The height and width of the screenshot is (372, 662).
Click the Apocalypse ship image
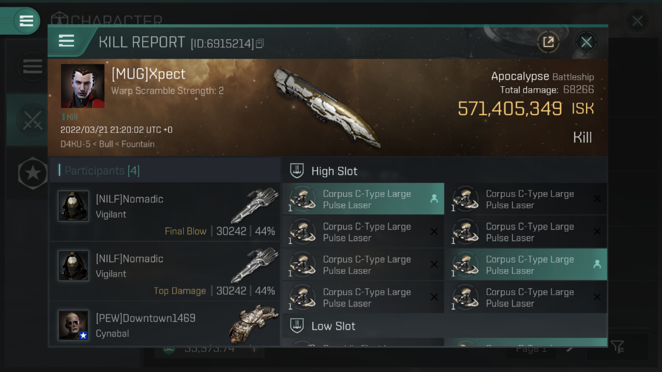(328, 107)
